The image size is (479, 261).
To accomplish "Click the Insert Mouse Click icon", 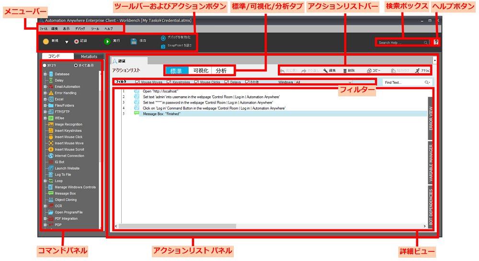I will coord(51,137).
